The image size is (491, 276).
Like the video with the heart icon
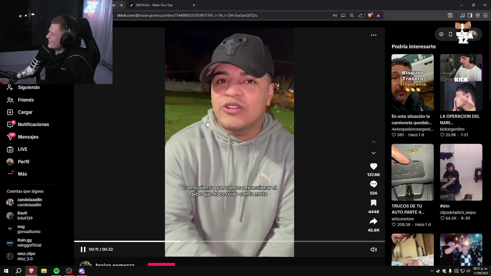point(374,166)
